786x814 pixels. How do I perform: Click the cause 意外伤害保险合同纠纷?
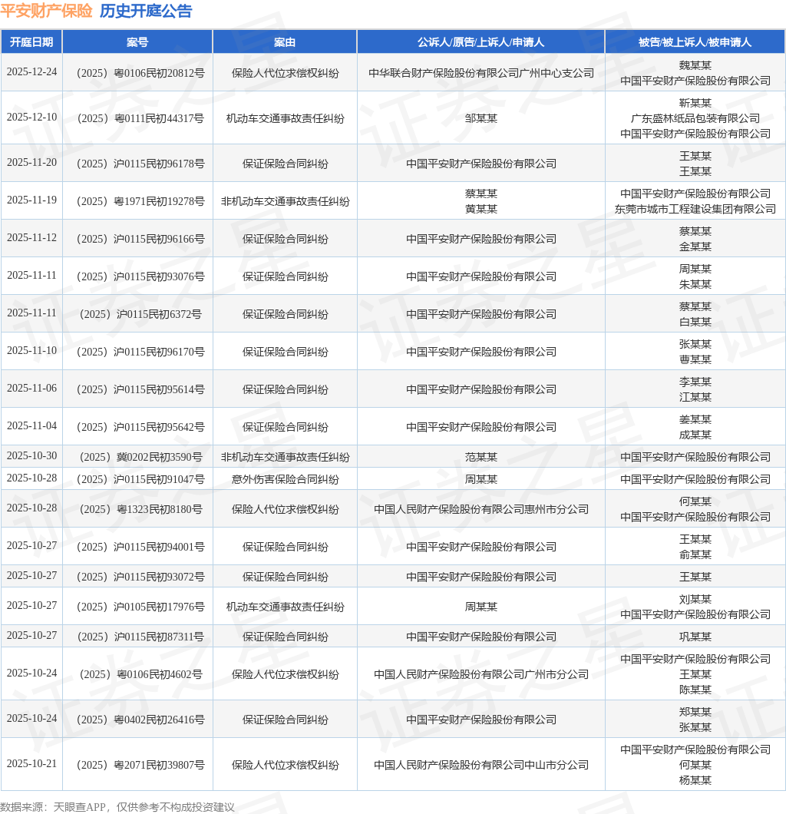285,479
